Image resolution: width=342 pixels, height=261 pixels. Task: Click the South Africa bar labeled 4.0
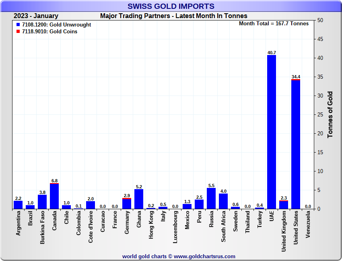pos(223,201)
